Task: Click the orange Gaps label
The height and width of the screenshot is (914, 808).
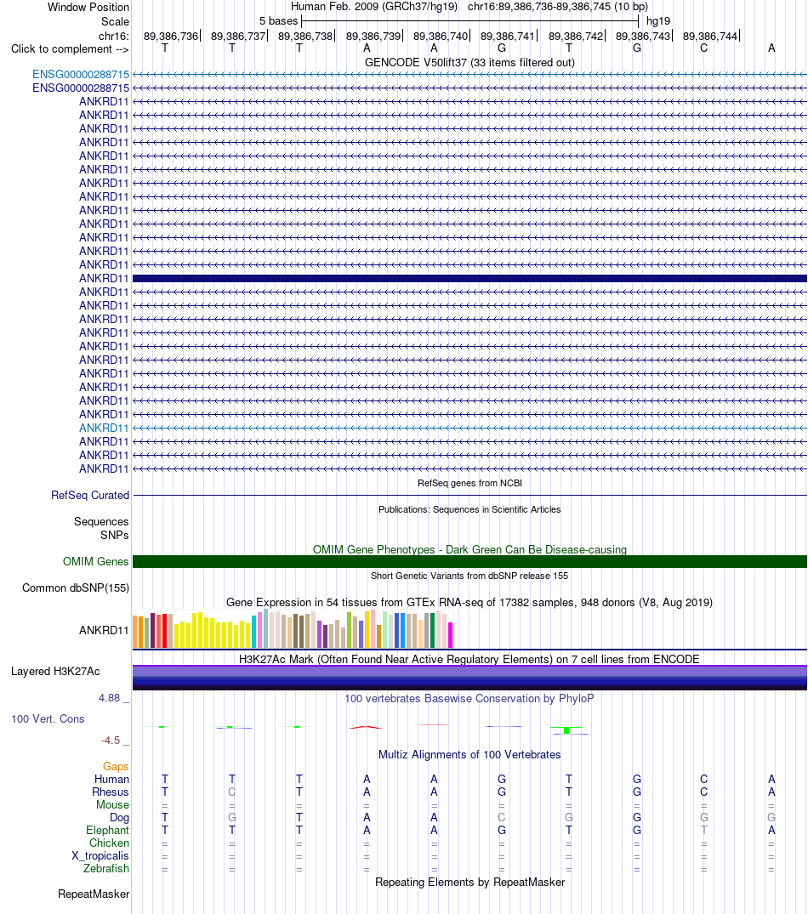Action: click(116, 767)
